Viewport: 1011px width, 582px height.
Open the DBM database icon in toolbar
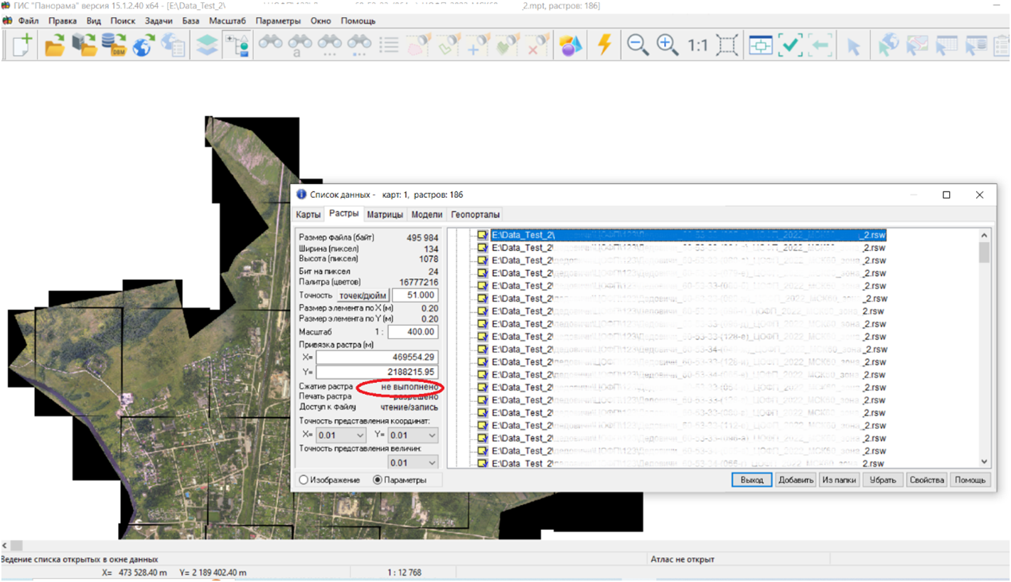(114, 46)
